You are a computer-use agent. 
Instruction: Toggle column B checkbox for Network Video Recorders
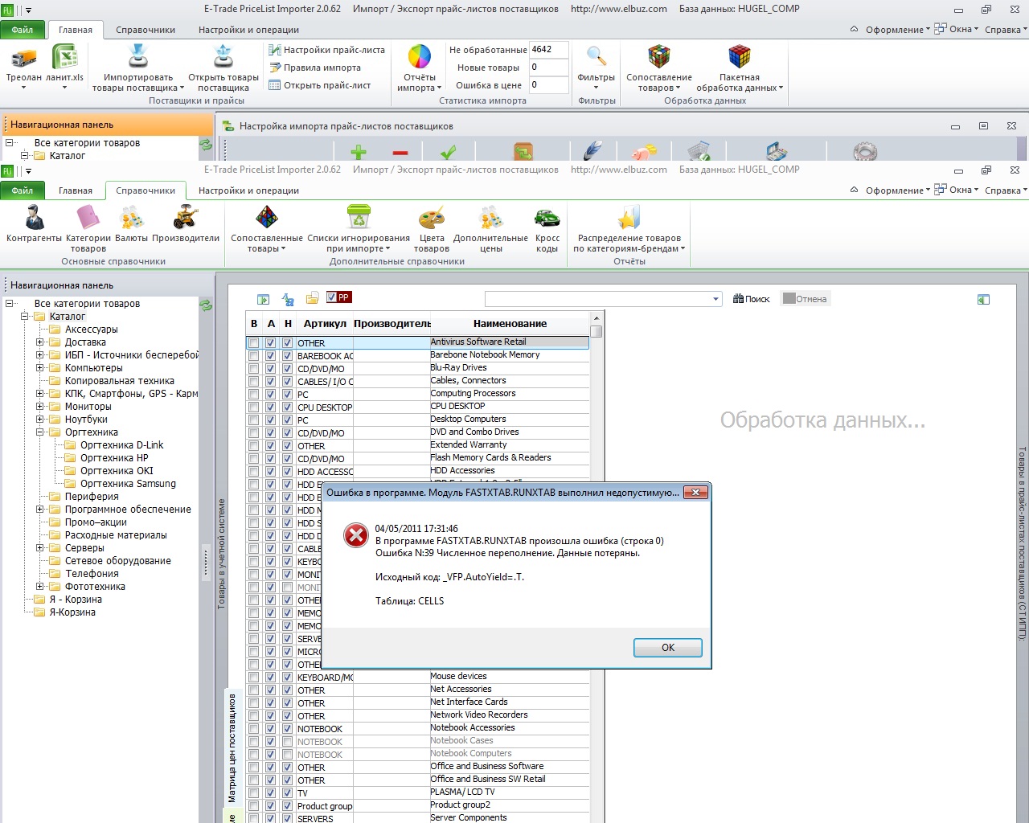(x=254, y=716)
